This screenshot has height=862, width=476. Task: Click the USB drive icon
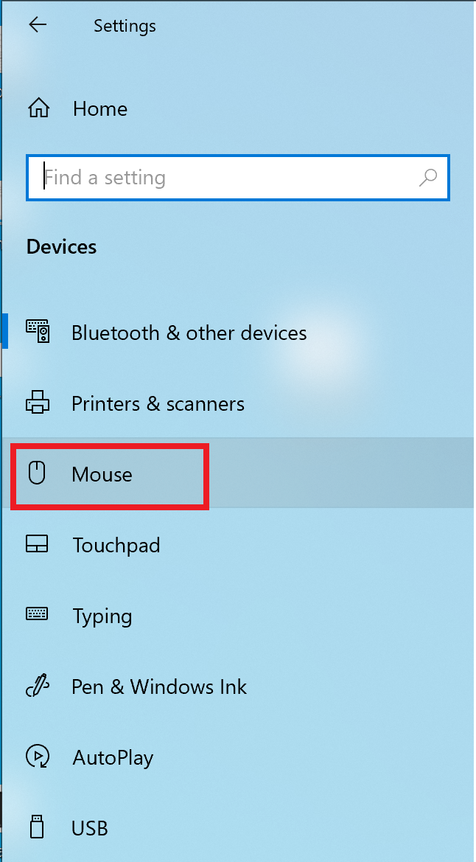(37, 827)
